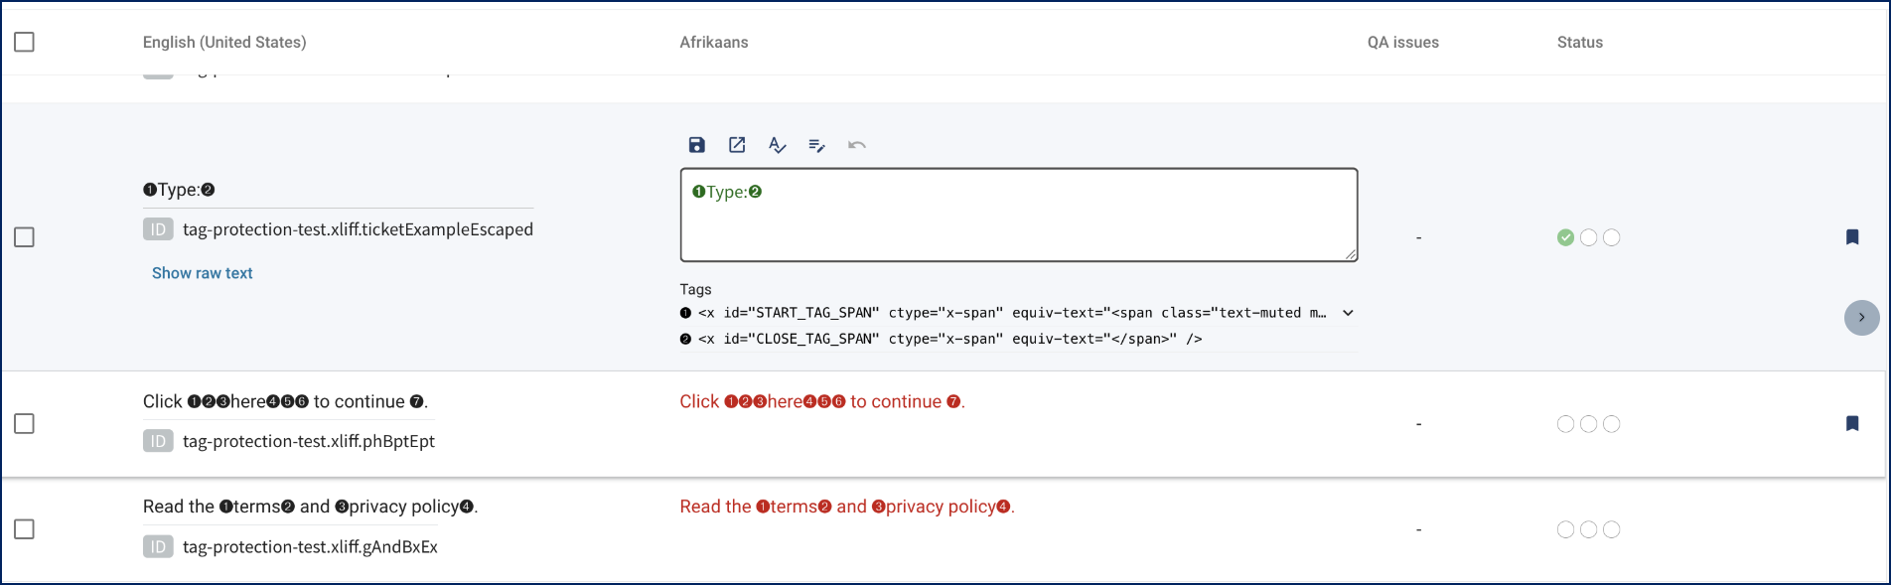Click the red 'Read the terms and privacy policy' translation
Screen dimensions: 1891x585
coord(847,507)
